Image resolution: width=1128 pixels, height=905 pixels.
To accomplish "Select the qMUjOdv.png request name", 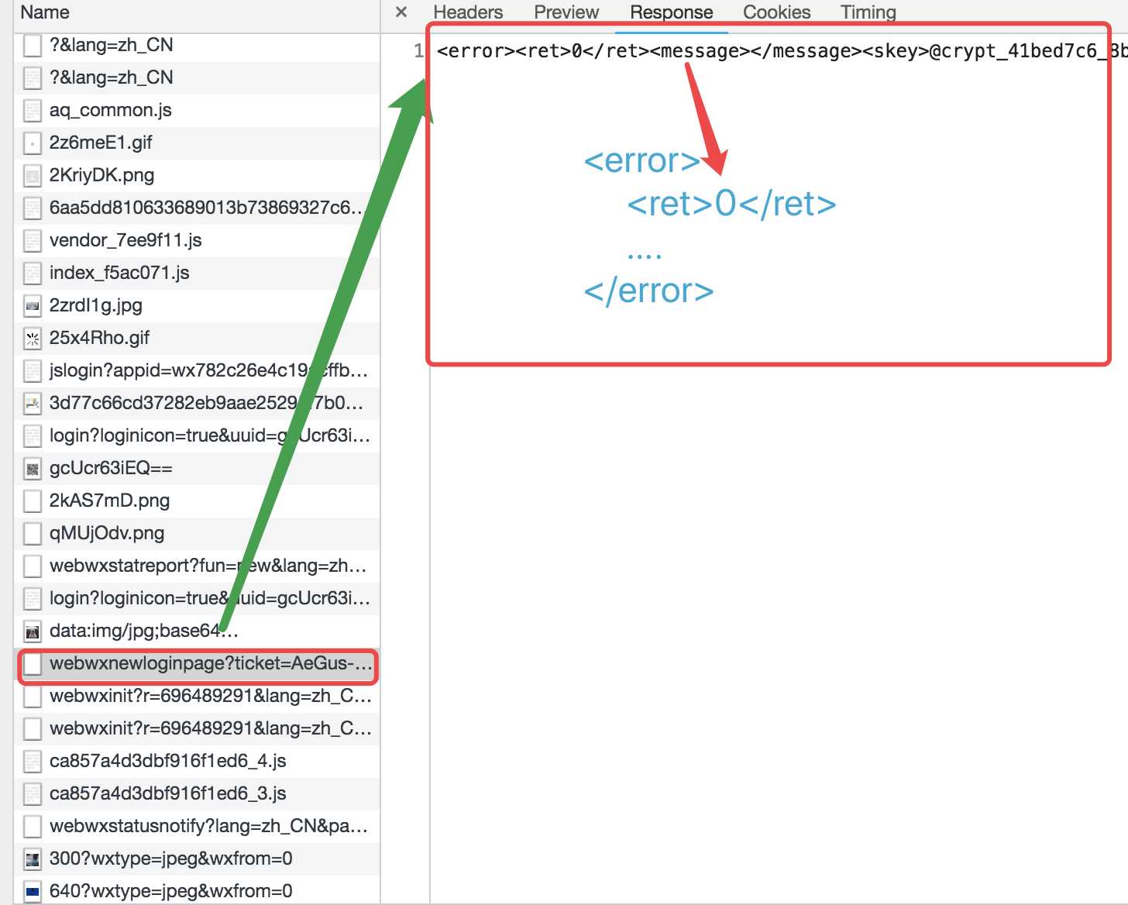I will click(x=107, y=533).
